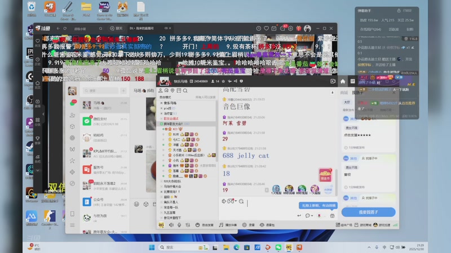Open the messages icon with red 47 badge
This screenshot has width=451, height=253.
(x=282, y=28)
